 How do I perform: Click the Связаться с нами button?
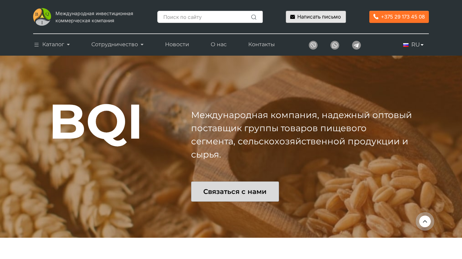pos(235,192)
